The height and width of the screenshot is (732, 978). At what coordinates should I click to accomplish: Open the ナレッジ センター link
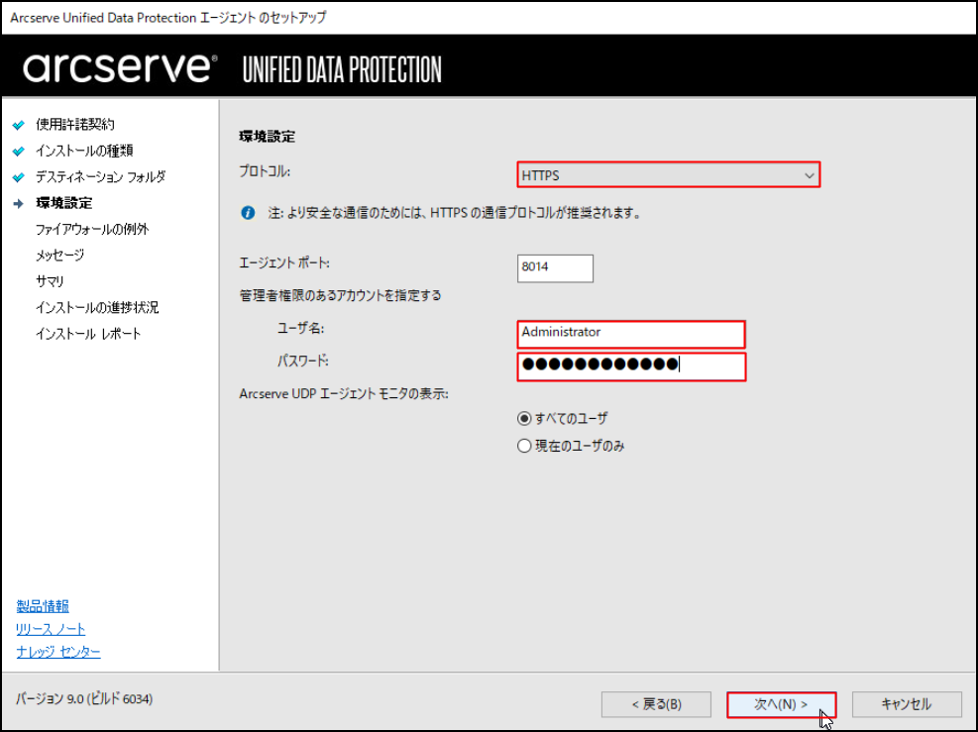[58, 652]
